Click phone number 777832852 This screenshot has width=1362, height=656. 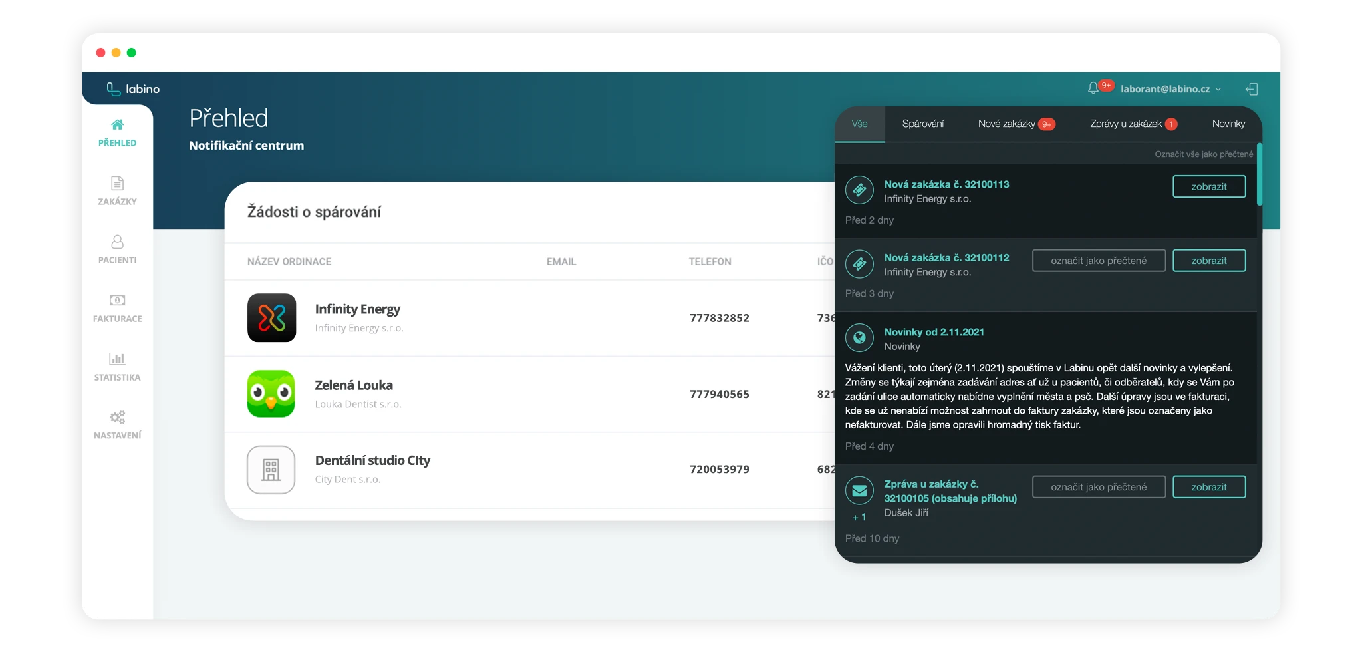(720, 318)
